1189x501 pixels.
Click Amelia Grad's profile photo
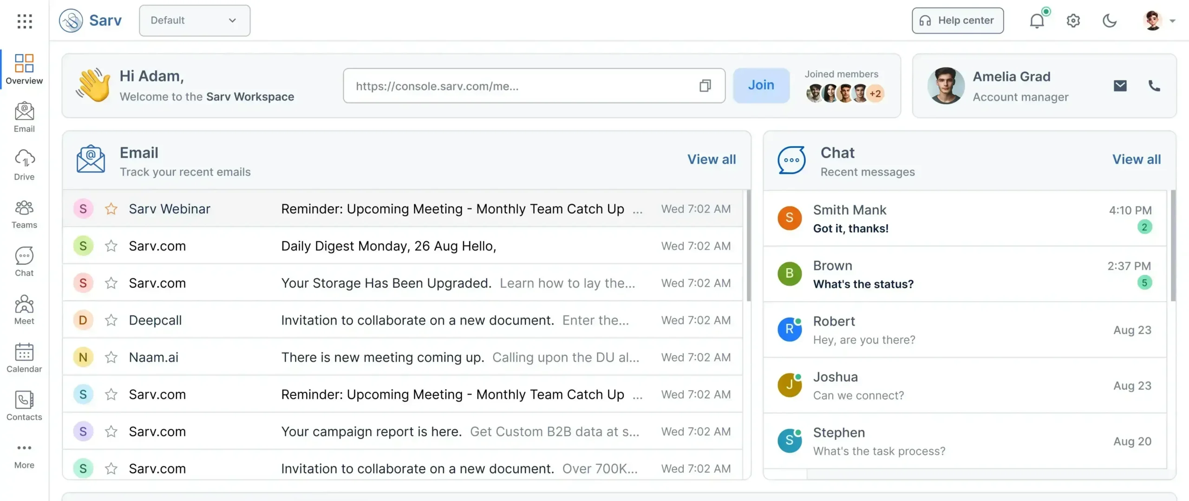(x=946, y=86)
